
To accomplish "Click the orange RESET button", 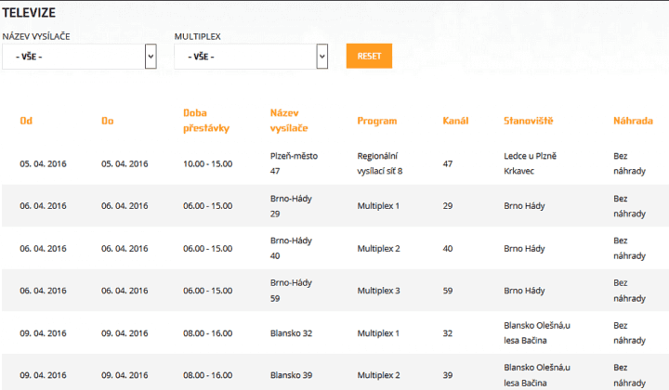I will 369,56.
